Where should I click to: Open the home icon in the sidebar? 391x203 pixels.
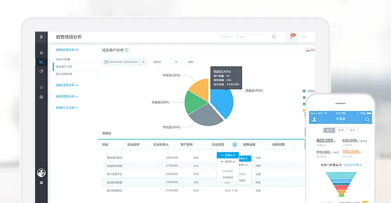click(x=41, y=53)
